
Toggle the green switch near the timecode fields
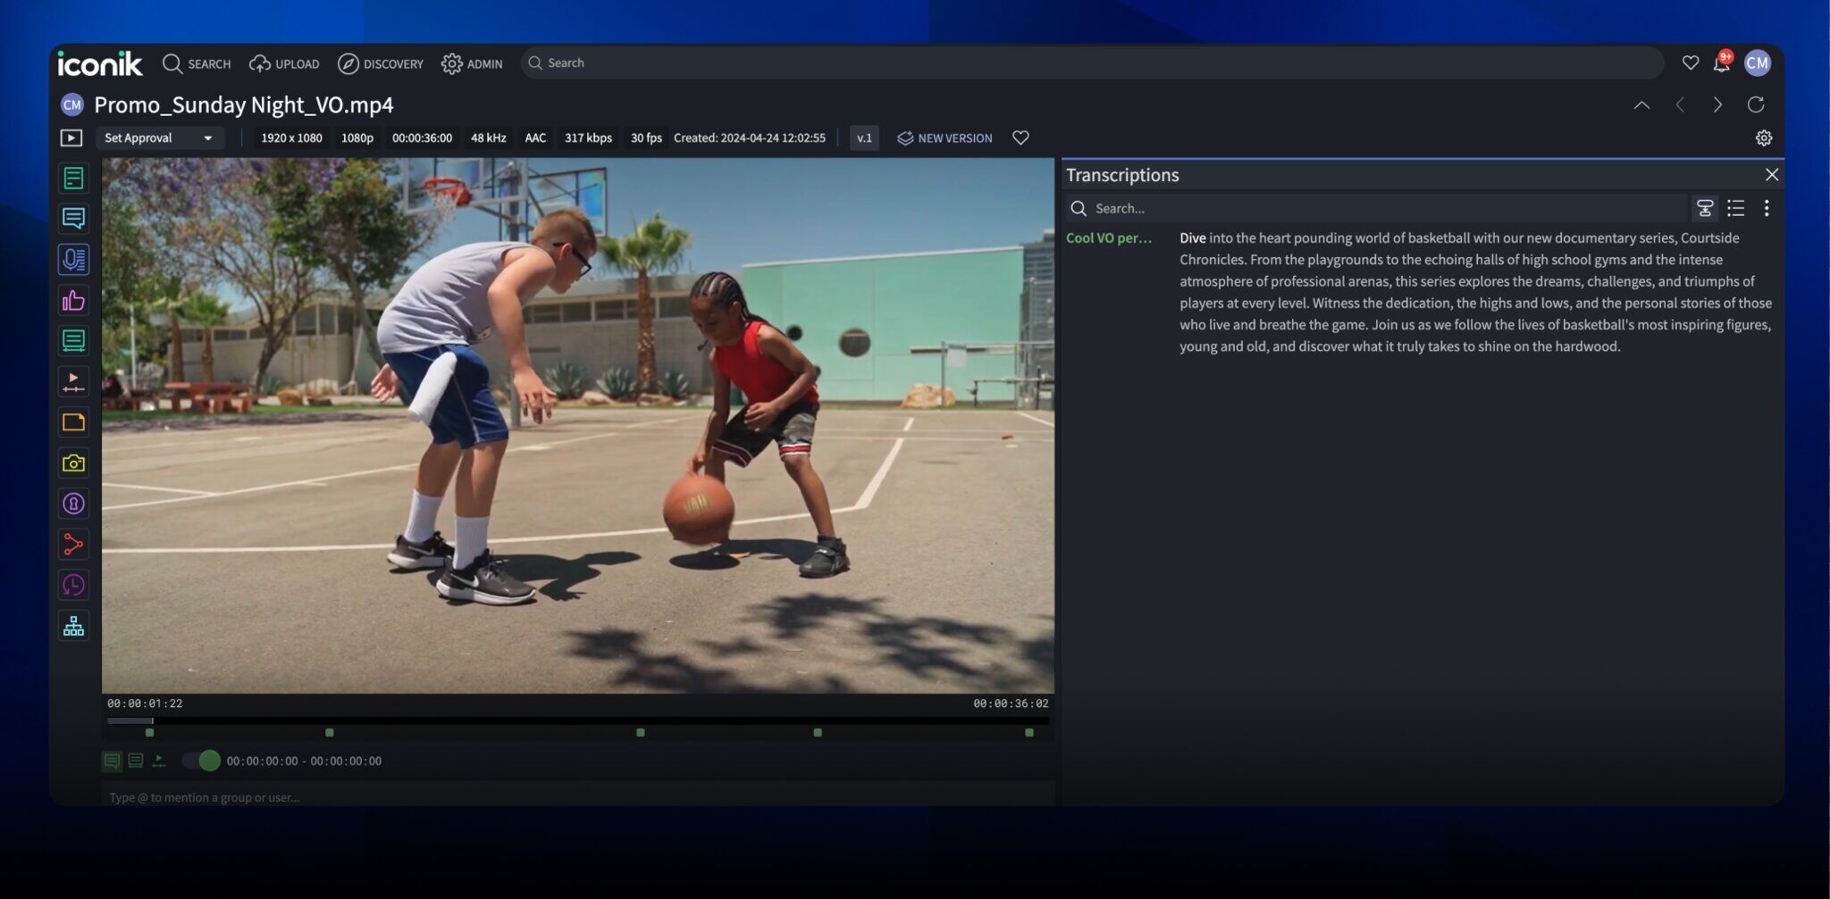pyautogui.click(x=200, y=761)
